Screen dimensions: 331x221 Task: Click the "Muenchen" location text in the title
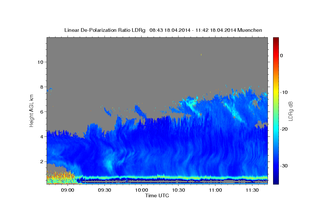(250, 30)
